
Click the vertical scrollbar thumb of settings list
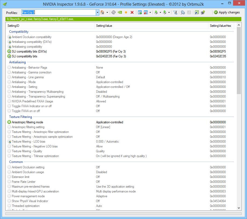click(239, 61)
